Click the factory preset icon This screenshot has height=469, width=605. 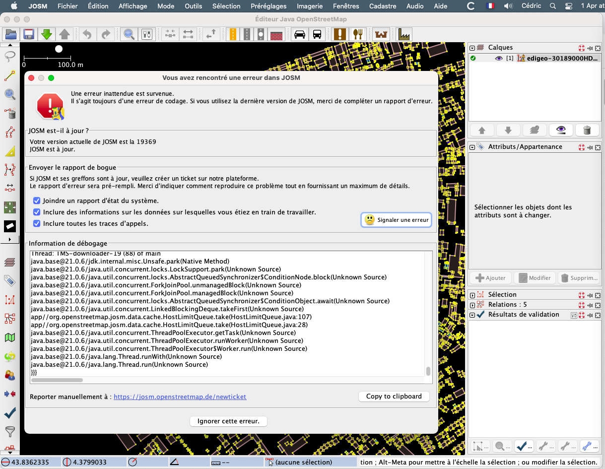coord(404,34)
